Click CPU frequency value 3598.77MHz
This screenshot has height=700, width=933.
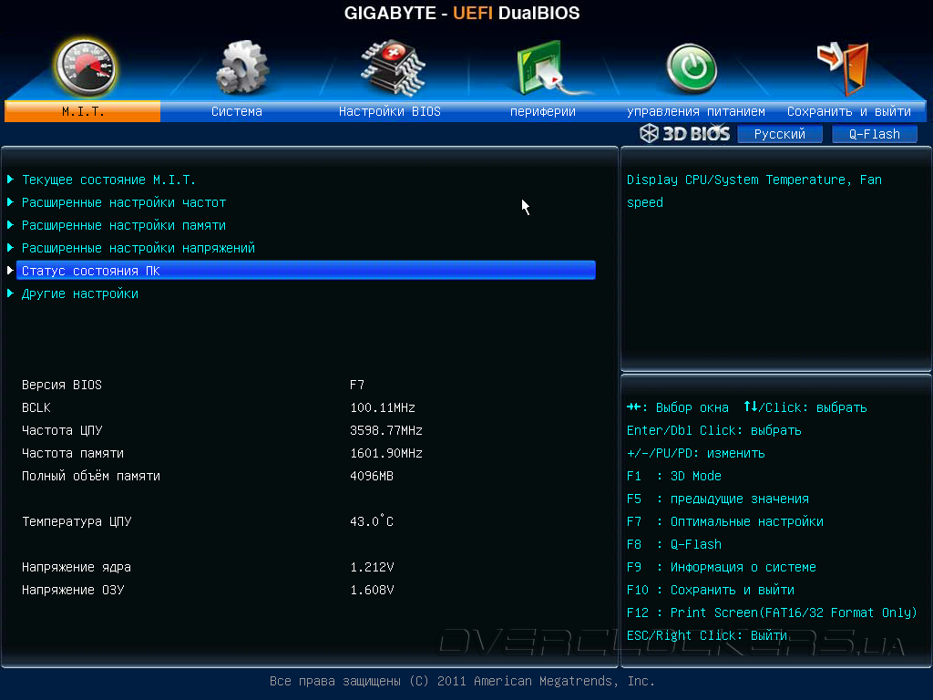pyautogui.click(x=386, y=430)
